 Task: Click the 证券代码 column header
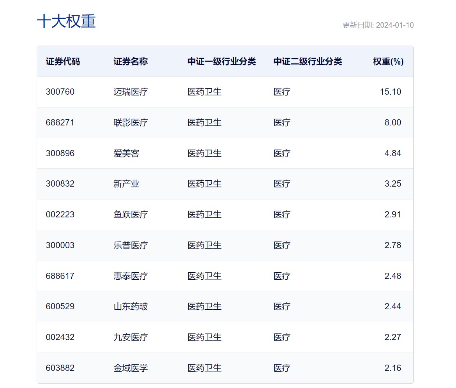point(63,61)
